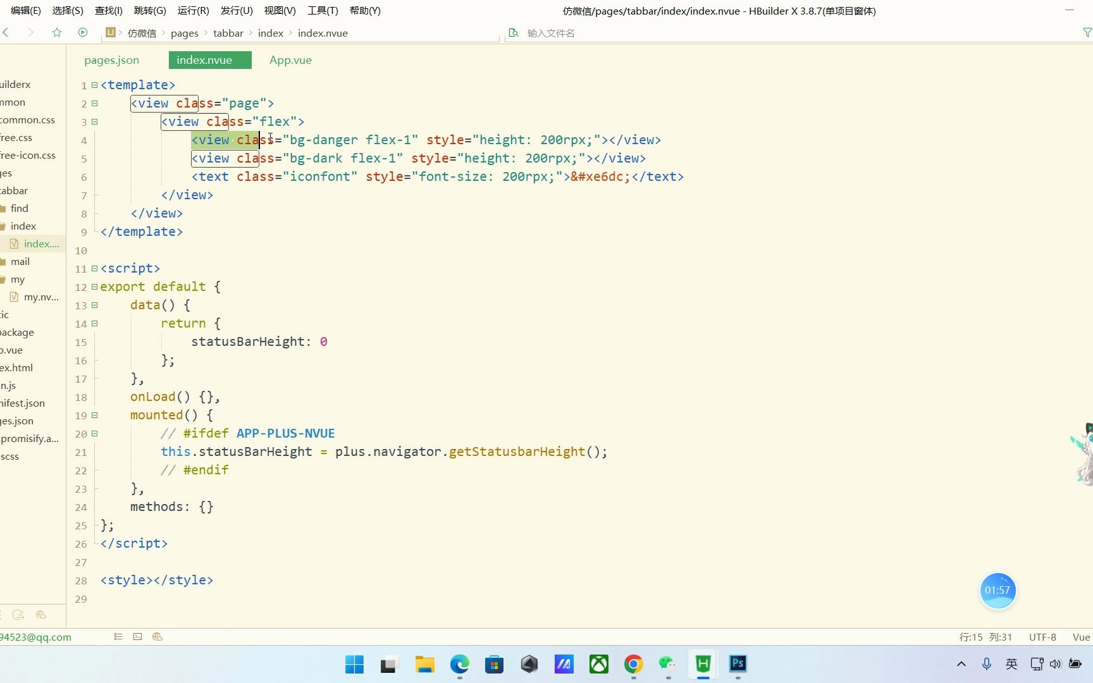The height and width of the screenshot is (683, 1093).
Task: Click the tabbar breadcrumb segment
Action: click(228, 33)
